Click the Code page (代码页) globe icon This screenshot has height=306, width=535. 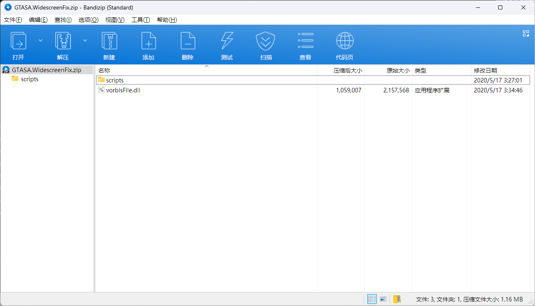[x=345, y=41]
